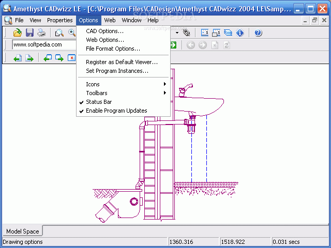
Task: Choose CAD Options... from the menu
Action: (123, 31)
